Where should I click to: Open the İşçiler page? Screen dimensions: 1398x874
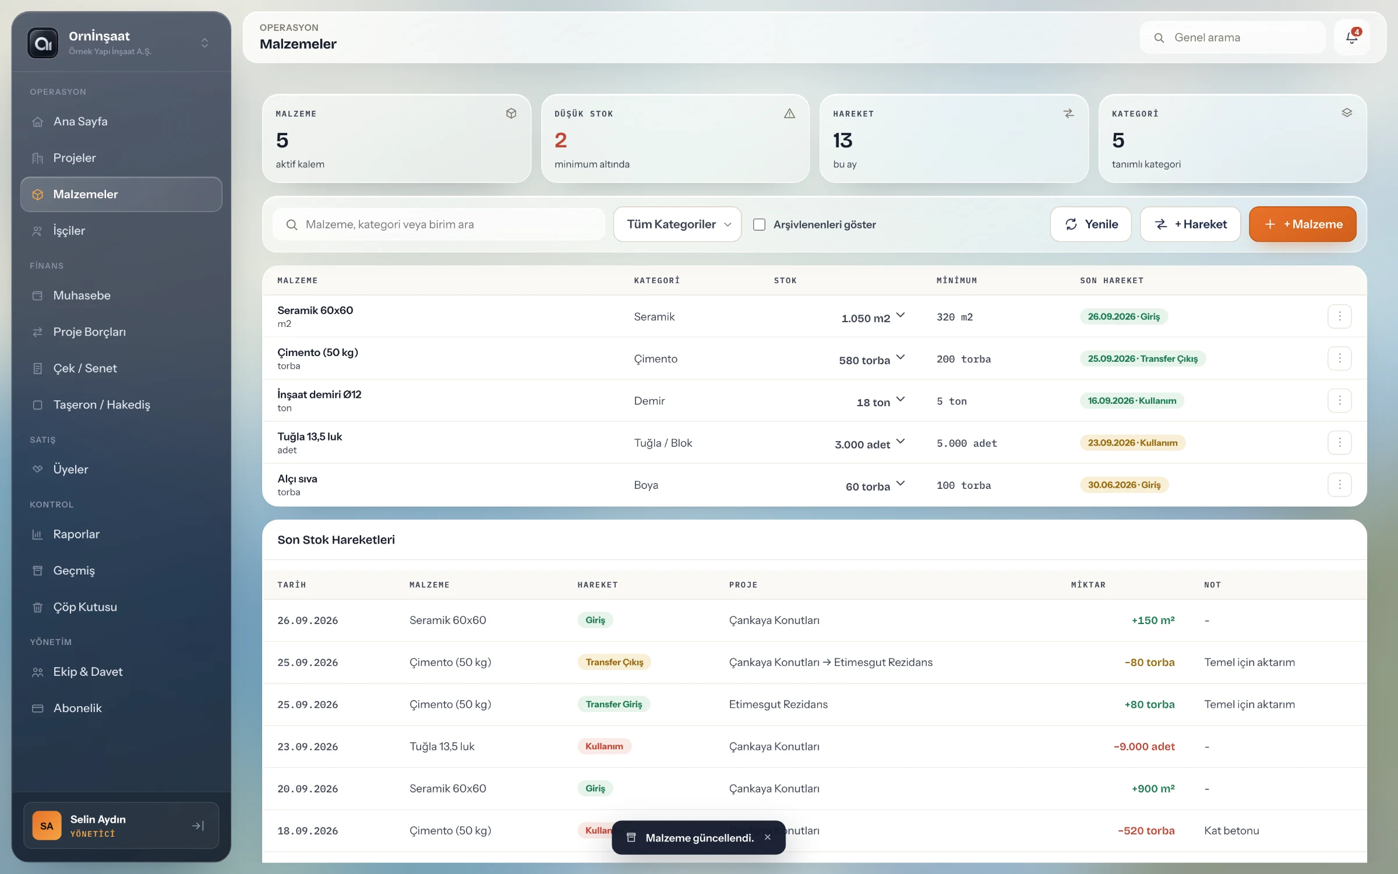(x=121, y=231)
